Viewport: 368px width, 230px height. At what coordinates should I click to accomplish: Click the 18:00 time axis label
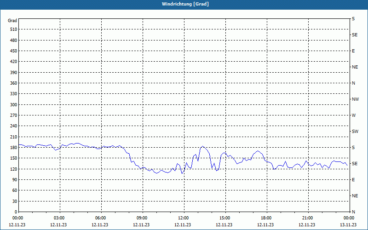(267, 218)
